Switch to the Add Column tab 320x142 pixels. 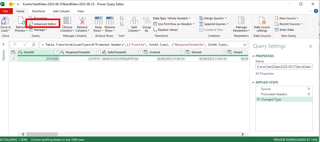coord(61,11)
